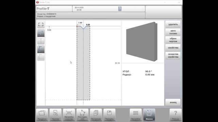The width and height of the screenshot is (218, 122).
Task: Open the оснастка свойства button
Action: click(x=173, y=56)
